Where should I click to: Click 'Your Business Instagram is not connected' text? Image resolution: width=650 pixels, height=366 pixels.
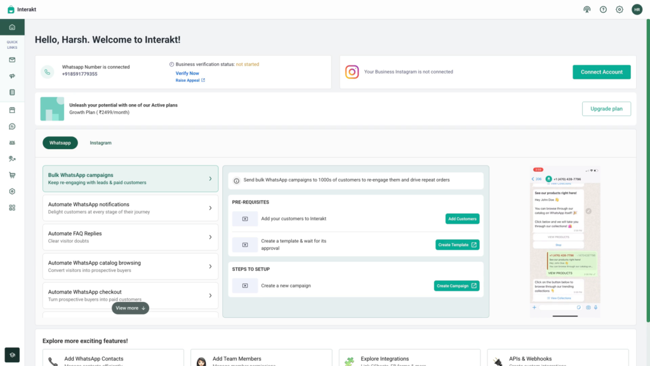(x=408, y=72)
